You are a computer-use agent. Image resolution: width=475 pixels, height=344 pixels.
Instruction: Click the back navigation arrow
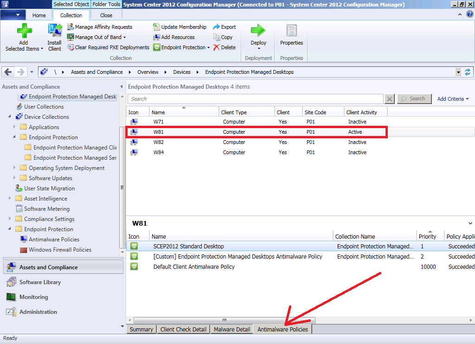click(8, 72)
